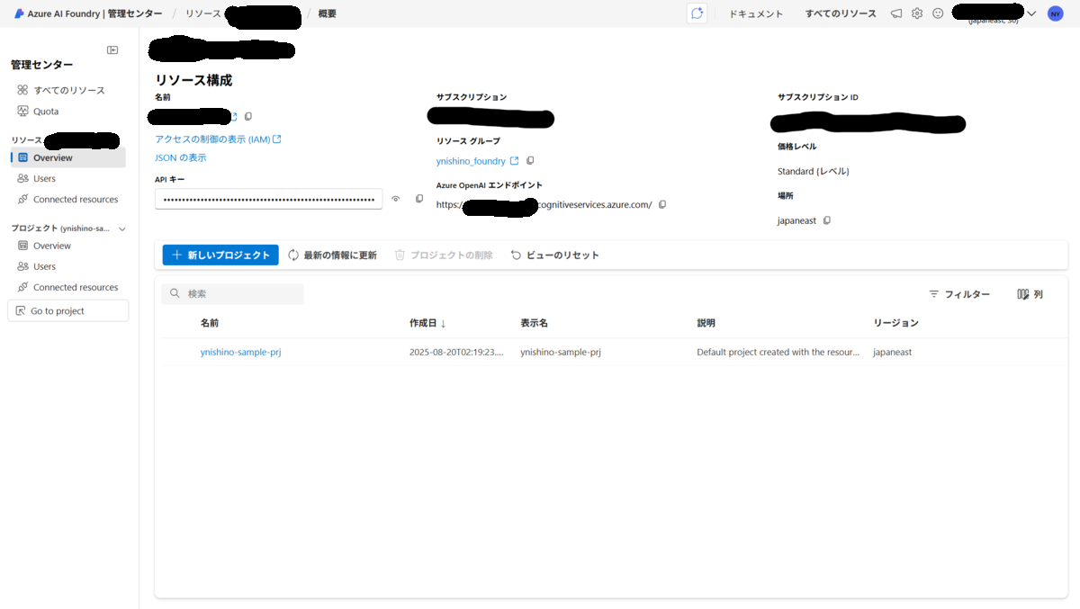Sort by 作成日 column header
This screenshot has width=1080, height=609.
427,323
